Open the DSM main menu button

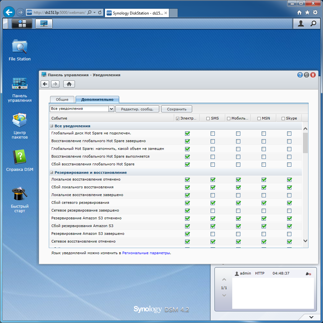coord(22,24)
